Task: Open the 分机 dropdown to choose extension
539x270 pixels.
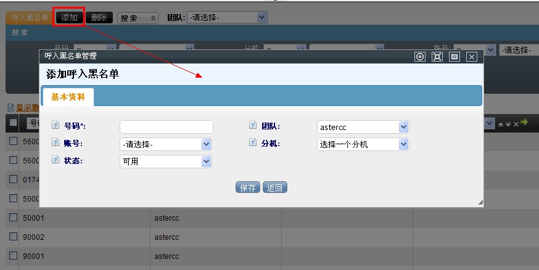Action: tap(363, 144)
